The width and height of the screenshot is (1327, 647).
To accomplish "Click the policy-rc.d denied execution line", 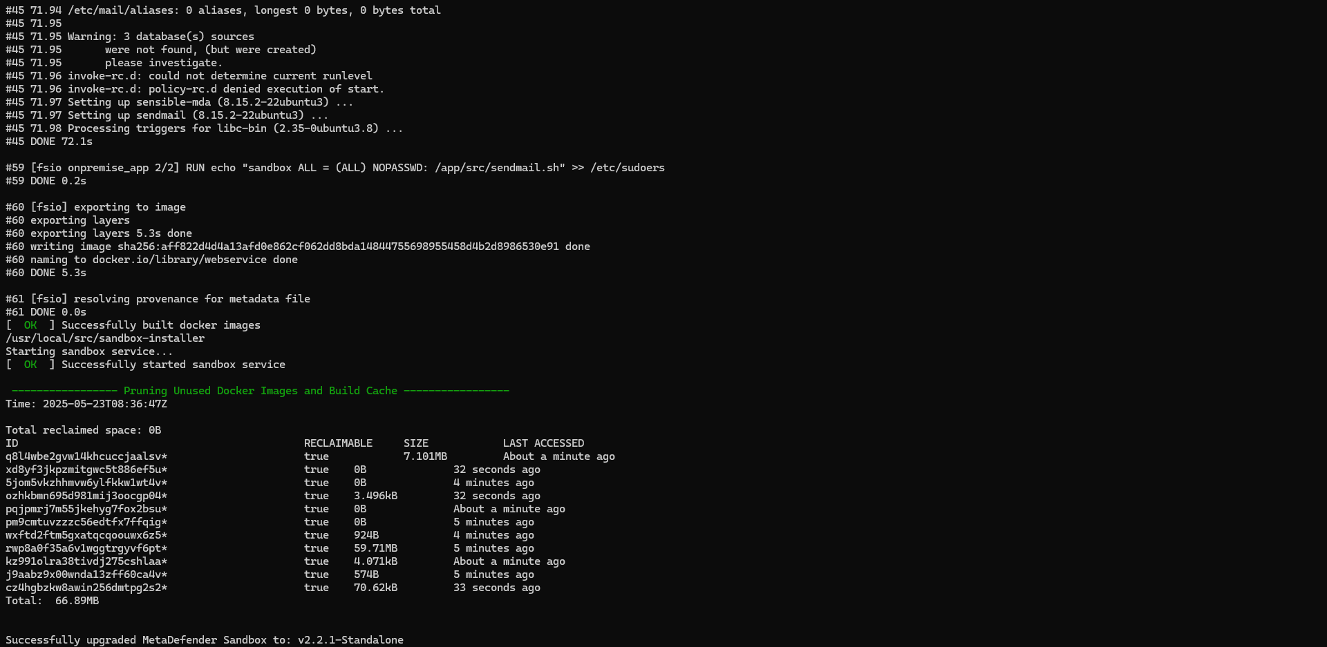I will 195,89.
